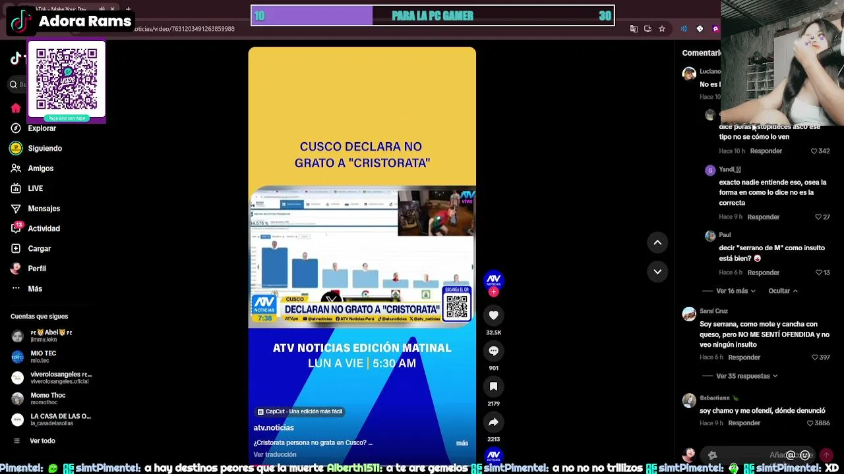Open Paul's profile avatar
The image size is (844, 474).
click(710, 236)
